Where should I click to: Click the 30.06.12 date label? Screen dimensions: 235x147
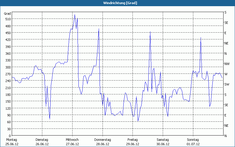163,144
